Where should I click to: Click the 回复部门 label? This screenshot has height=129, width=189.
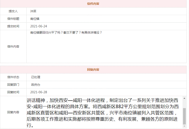coord(13,85)
